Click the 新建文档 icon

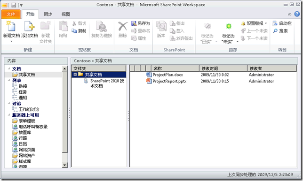tap(11, 26)
